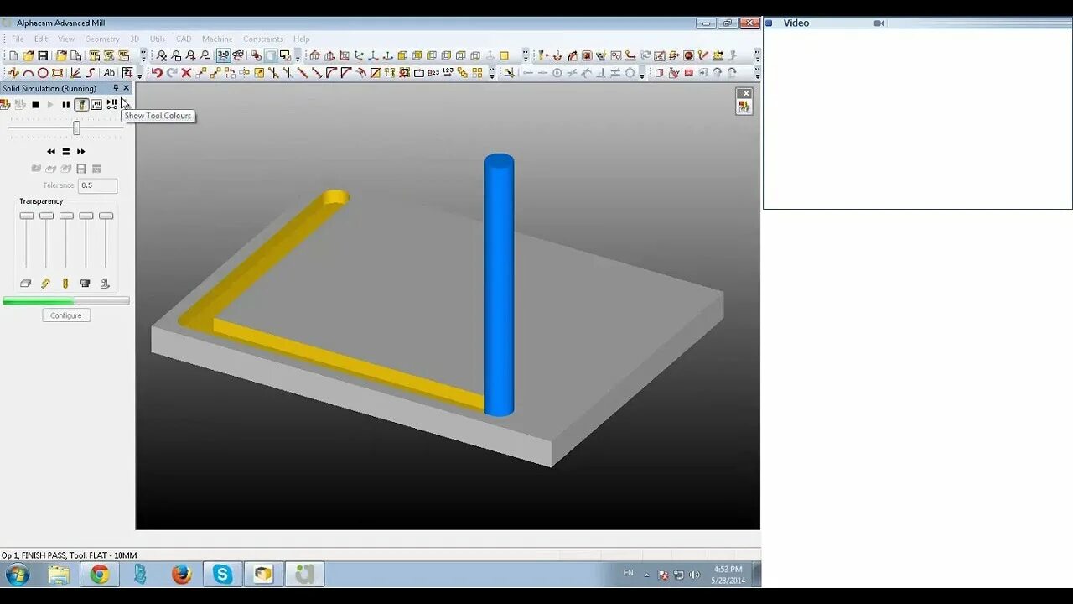Toggle the shaded display button in top toolbar
This screenshot has height=604, width=1073.
point(270,55)
